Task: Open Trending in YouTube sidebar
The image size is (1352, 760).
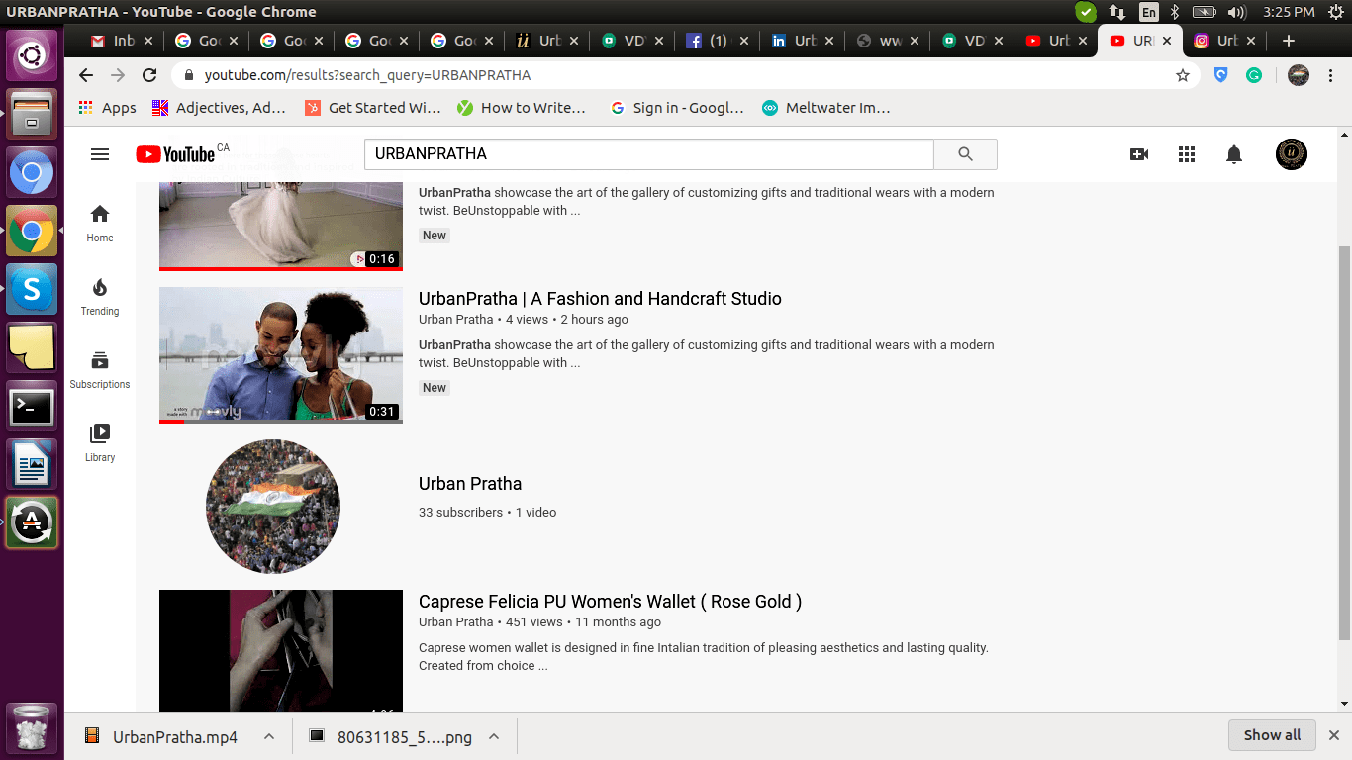Action: pos(100,296)
